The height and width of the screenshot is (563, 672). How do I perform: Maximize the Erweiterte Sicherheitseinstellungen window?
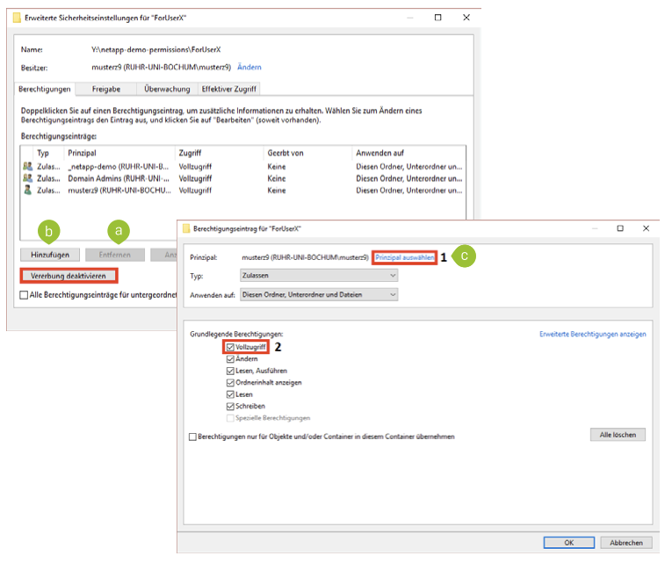(437, 18)
